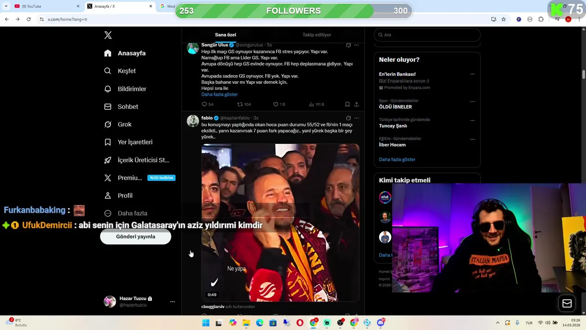Open options for Tuncay Şanlı trend

pos(472,121)
